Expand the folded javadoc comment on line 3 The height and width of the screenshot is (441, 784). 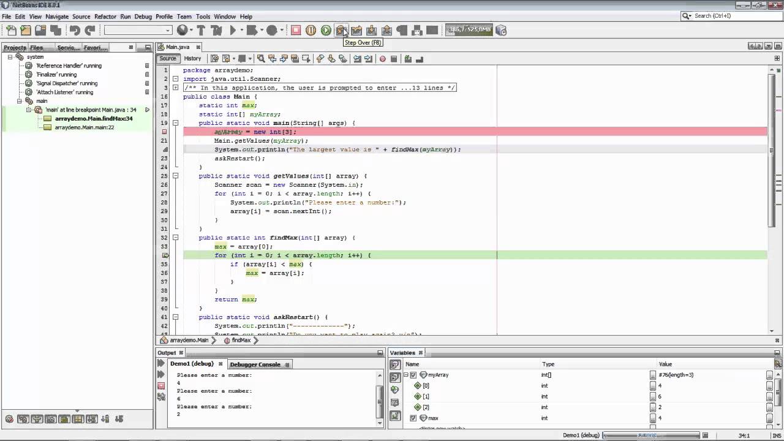(175, 88)
